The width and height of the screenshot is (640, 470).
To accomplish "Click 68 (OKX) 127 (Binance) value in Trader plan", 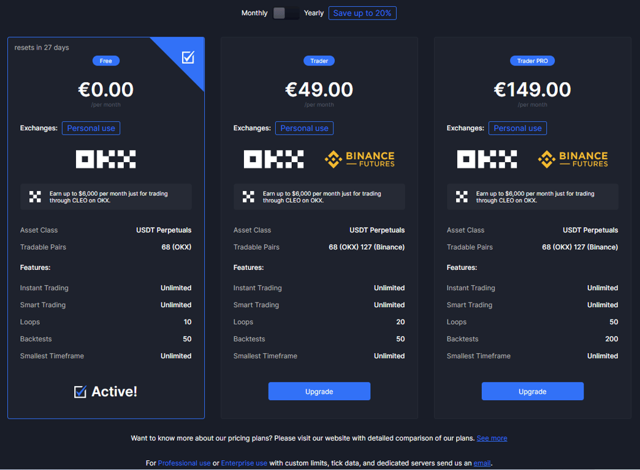I will 367,247.
